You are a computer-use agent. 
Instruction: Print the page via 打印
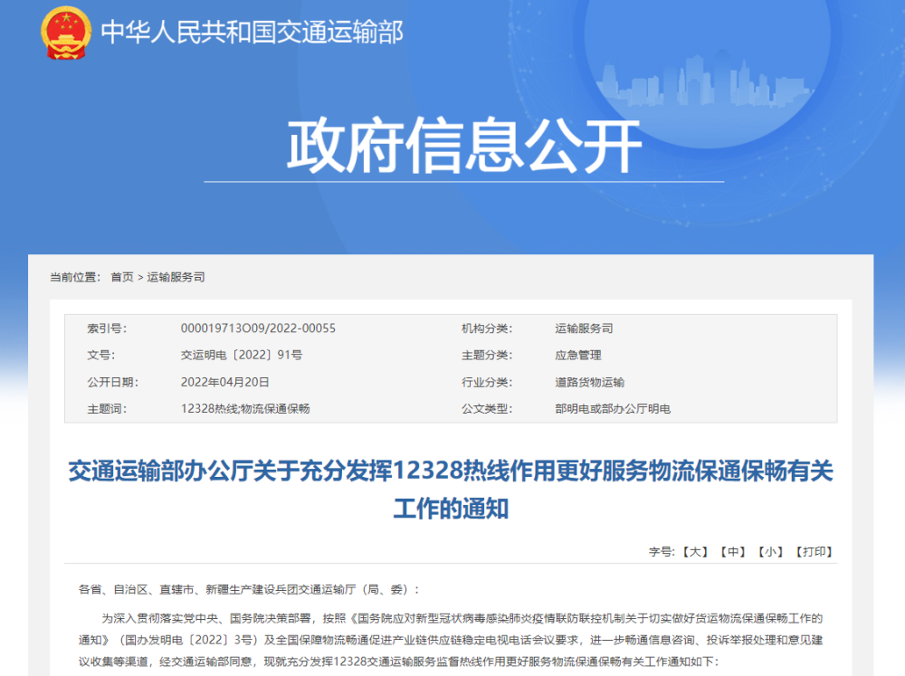814,551
